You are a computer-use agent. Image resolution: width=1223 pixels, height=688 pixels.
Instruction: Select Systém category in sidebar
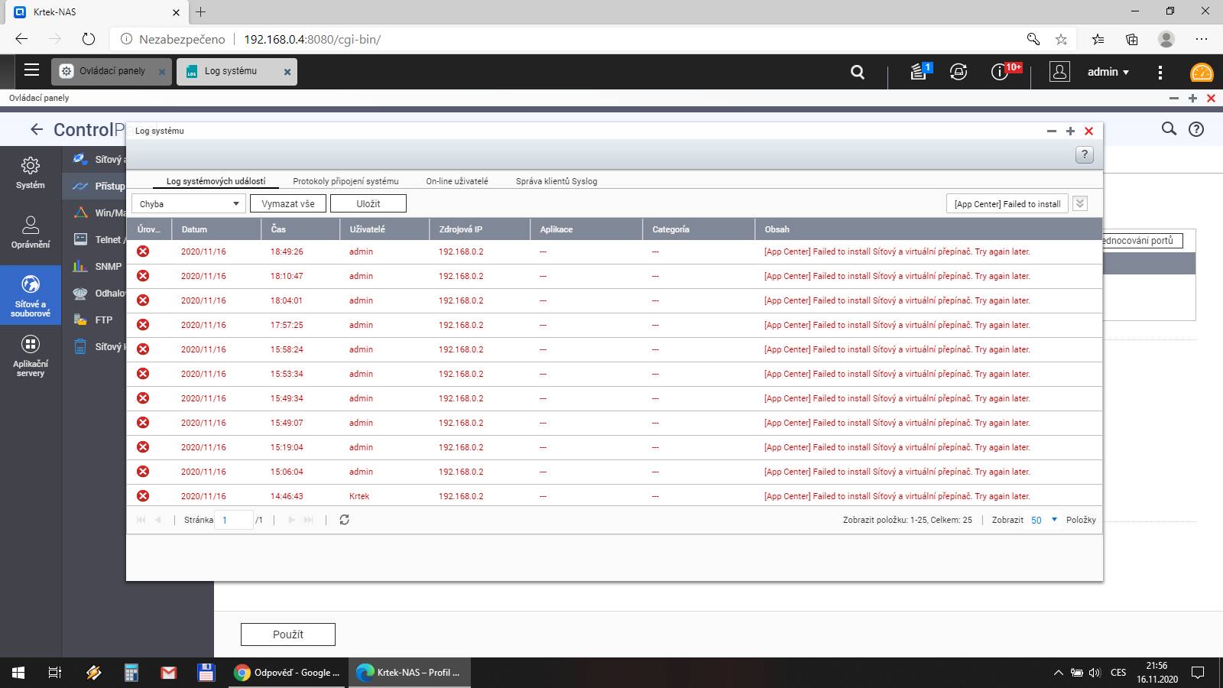(31, 174)
